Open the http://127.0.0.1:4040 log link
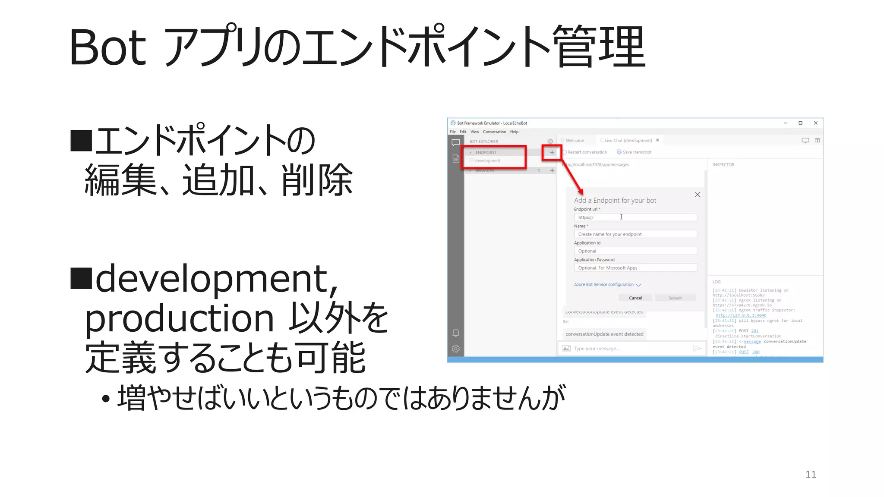 tap(741, 315)
